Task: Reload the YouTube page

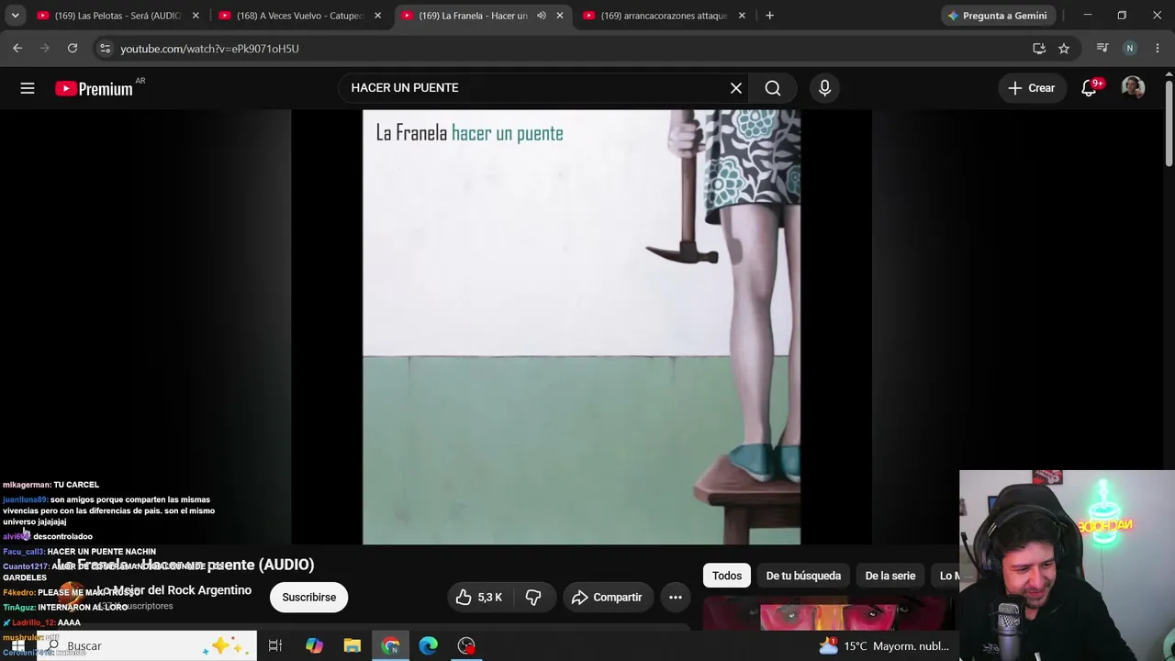Action: tap(73, 48)
